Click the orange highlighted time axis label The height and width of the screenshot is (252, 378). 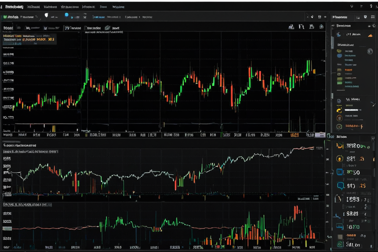click(294, 135)
